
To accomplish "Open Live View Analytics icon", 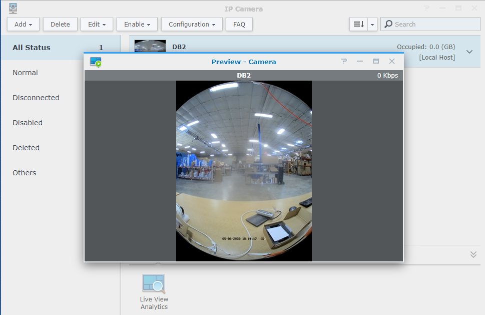I will point(154,292).
